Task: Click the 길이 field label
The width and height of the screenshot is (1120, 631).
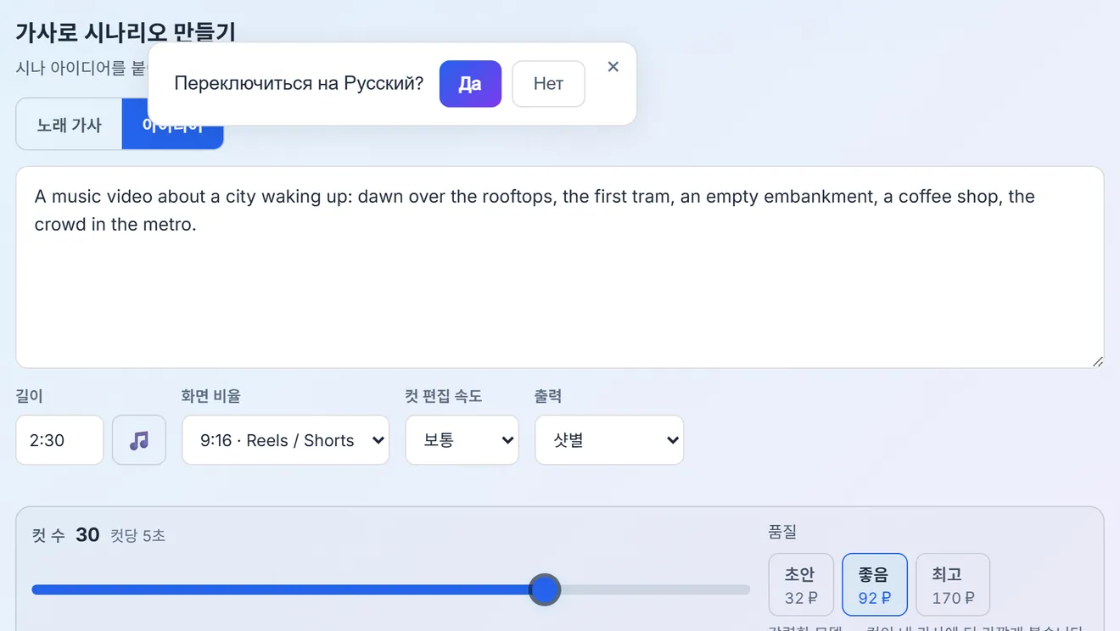Action: point(30,396)
